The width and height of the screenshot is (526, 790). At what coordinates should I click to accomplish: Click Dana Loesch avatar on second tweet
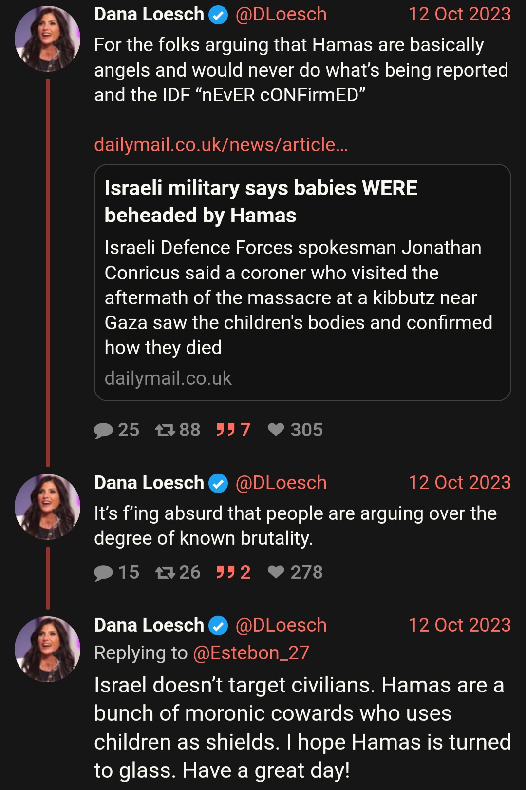[x=48, y=507]
